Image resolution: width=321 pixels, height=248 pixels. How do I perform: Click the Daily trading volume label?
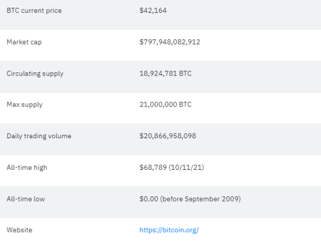[39, 136]
